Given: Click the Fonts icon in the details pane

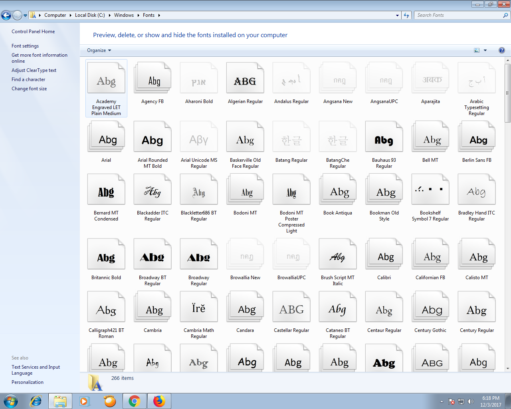Looking at the screenshot, I should click(96, 382).
